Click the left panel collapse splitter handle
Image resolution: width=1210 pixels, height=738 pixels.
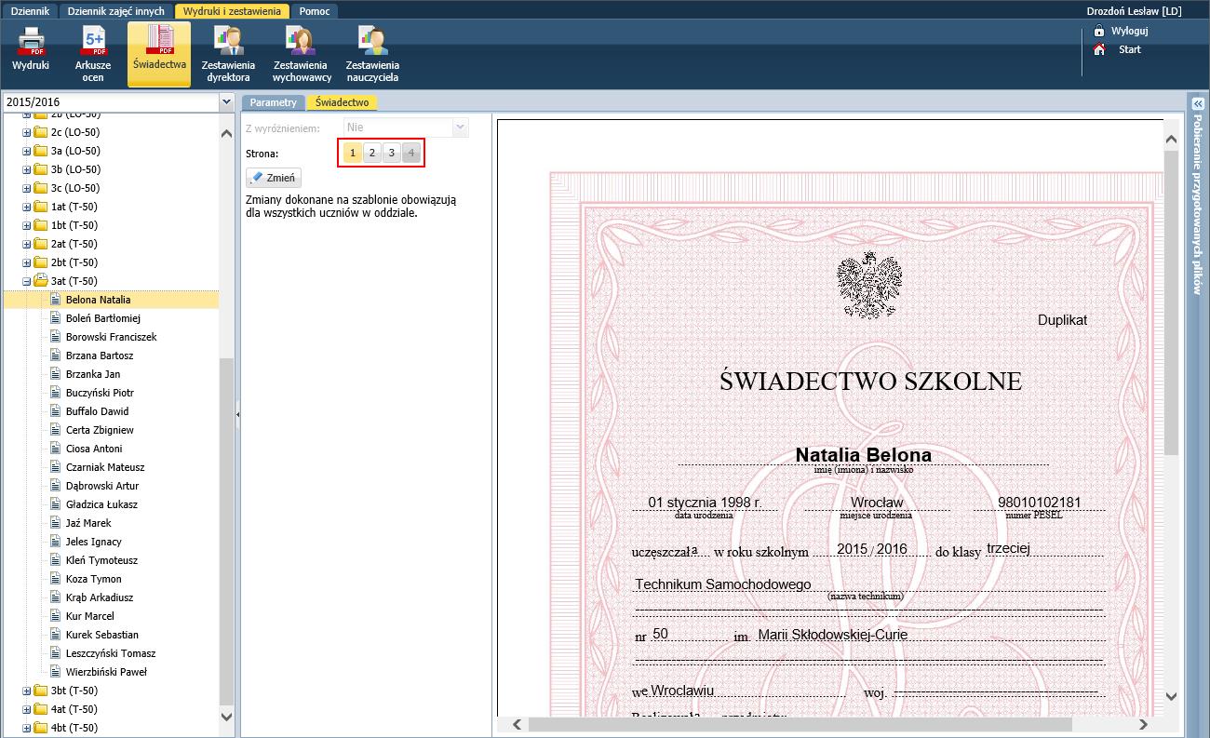237,415
